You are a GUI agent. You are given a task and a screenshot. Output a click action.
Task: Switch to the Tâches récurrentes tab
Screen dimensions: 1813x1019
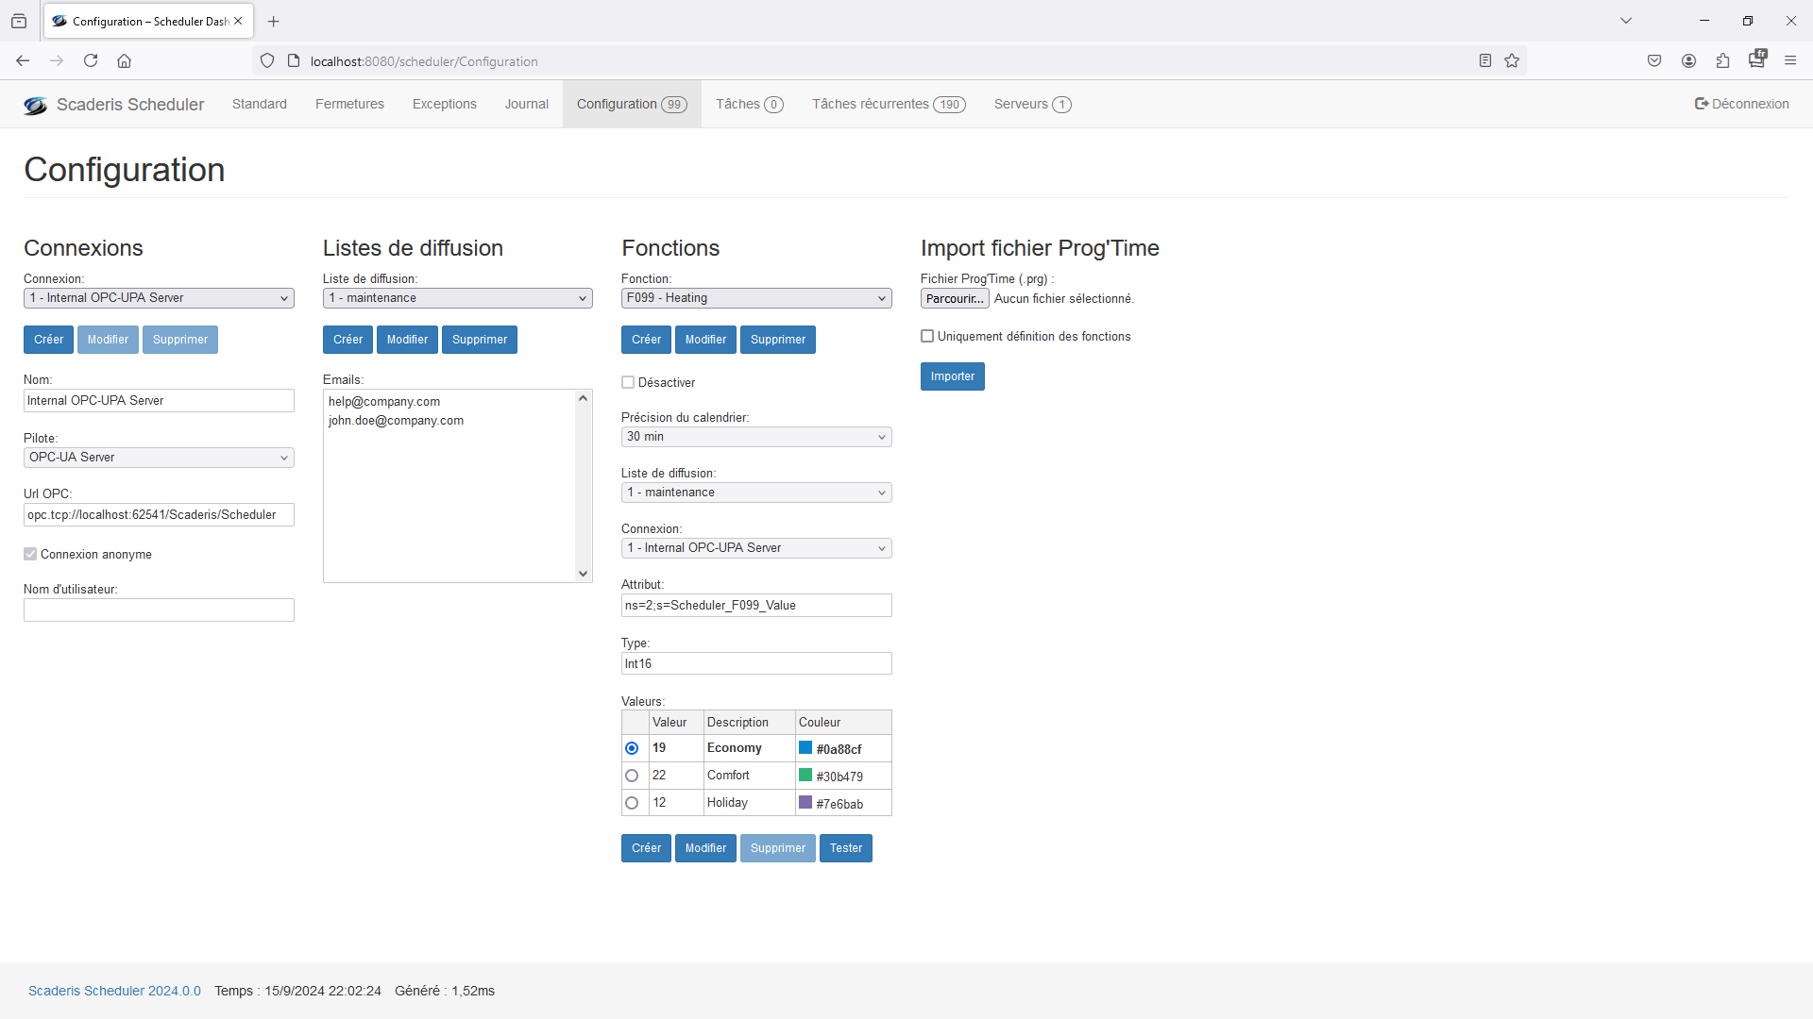(x=888, y=104)
